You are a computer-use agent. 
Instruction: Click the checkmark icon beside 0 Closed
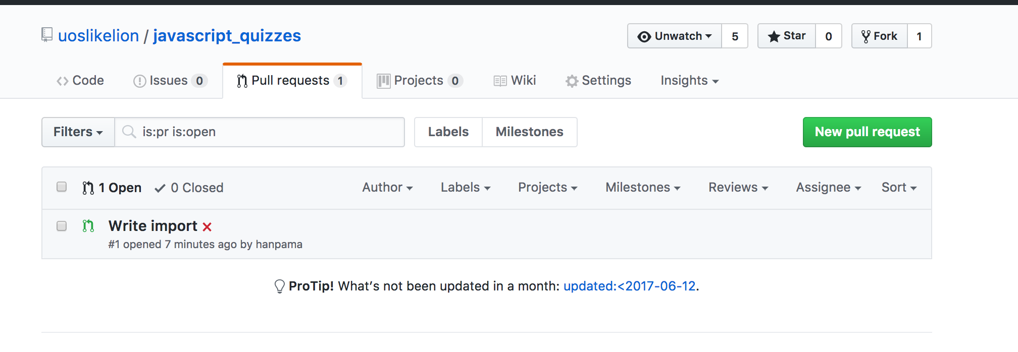pos(160,188)
